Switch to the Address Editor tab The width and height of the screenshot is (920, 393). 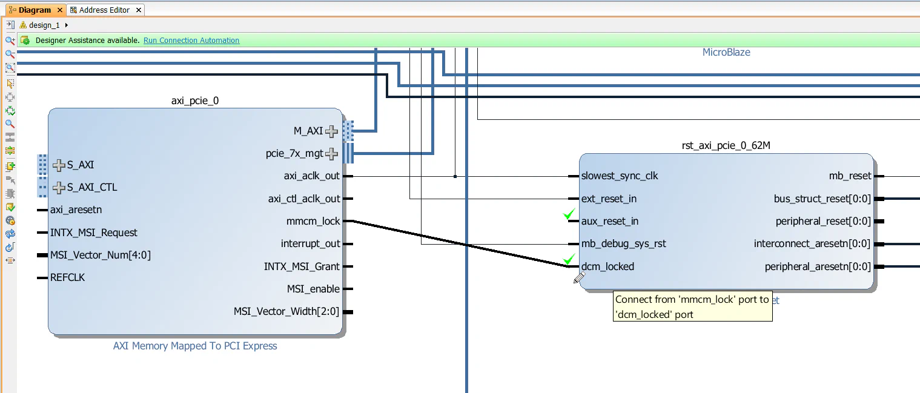click(x=104, y=10)
